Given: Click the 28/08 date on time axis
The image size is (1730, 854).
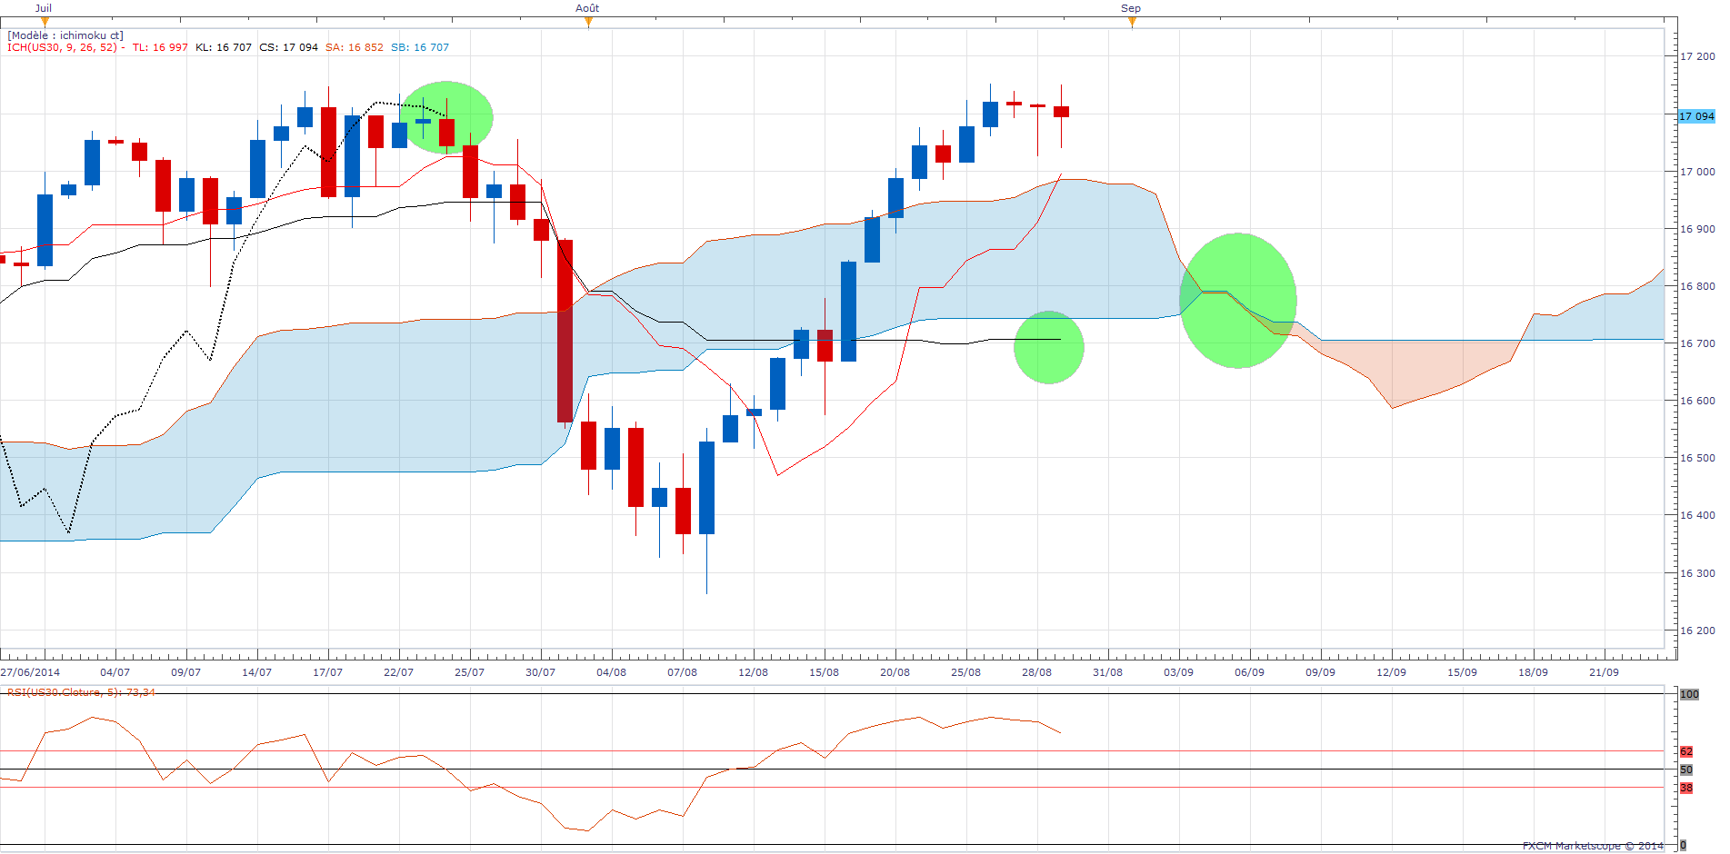Looking at the screenshot, I should (1036, 672).
